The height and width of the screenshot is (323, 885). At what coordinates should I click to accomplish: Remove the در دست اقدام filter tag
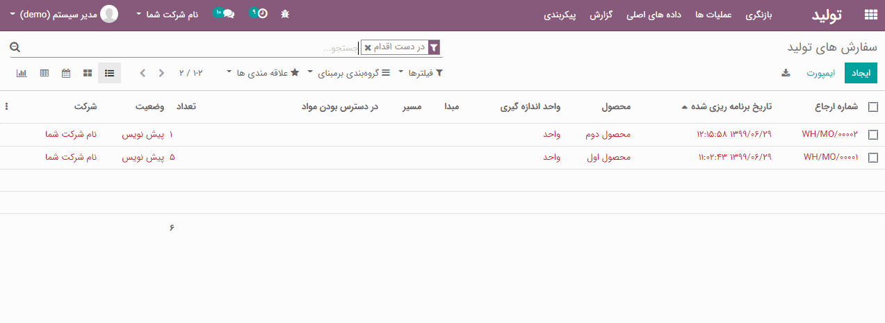click(368, 48)
